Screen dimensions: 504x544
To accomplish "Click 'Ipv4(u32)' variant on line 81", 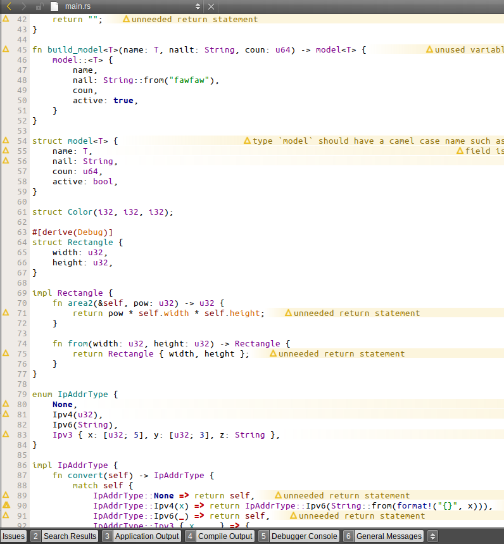I will pos(75,415).
